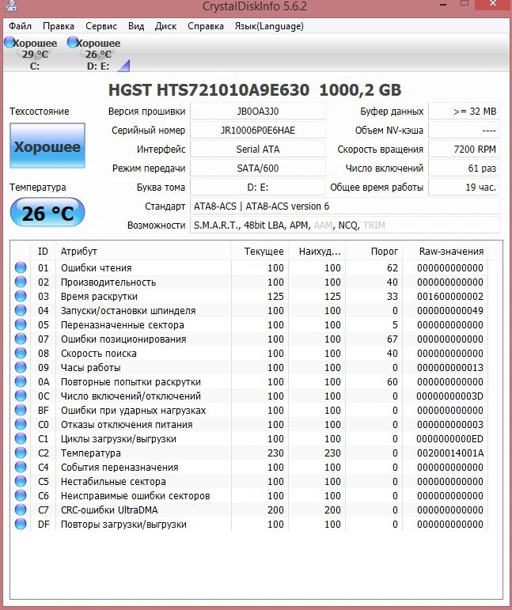Screen dimensions: 512x610
Task: Select the Нестабильные сектора attribute name
Action: pos(113,482)
